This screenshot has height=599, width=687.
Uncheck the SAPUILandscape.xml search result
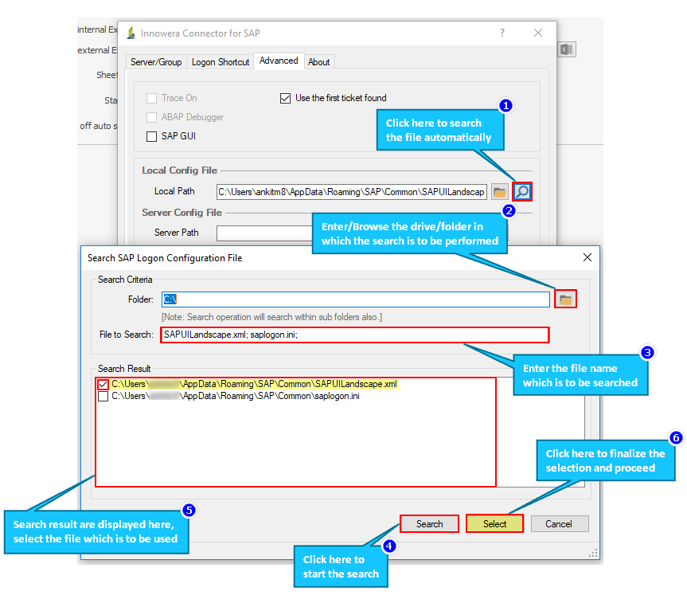pos(102,385)
